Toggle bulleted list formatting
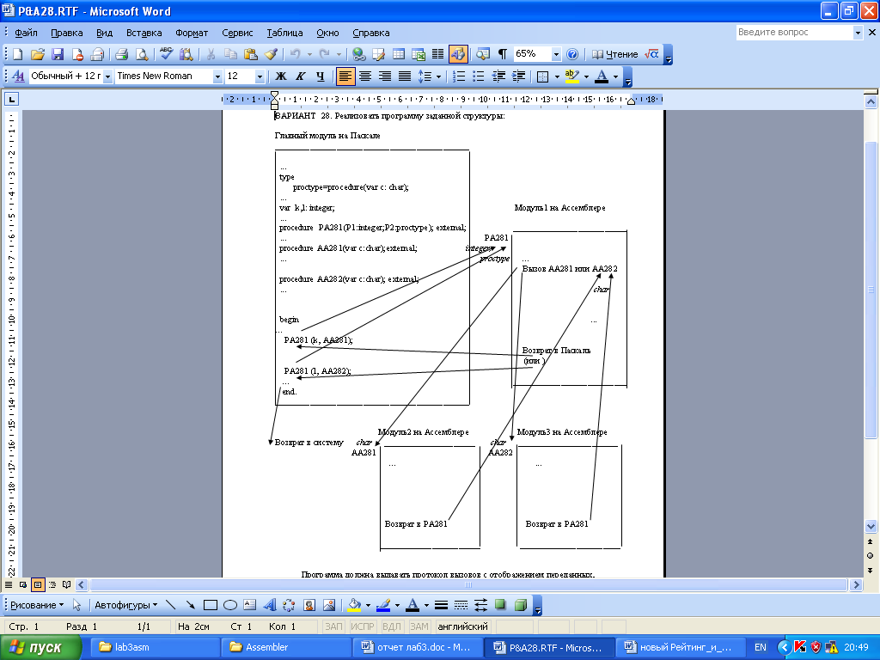This screenshot has height=660, width=880. [x=478, y=76]
